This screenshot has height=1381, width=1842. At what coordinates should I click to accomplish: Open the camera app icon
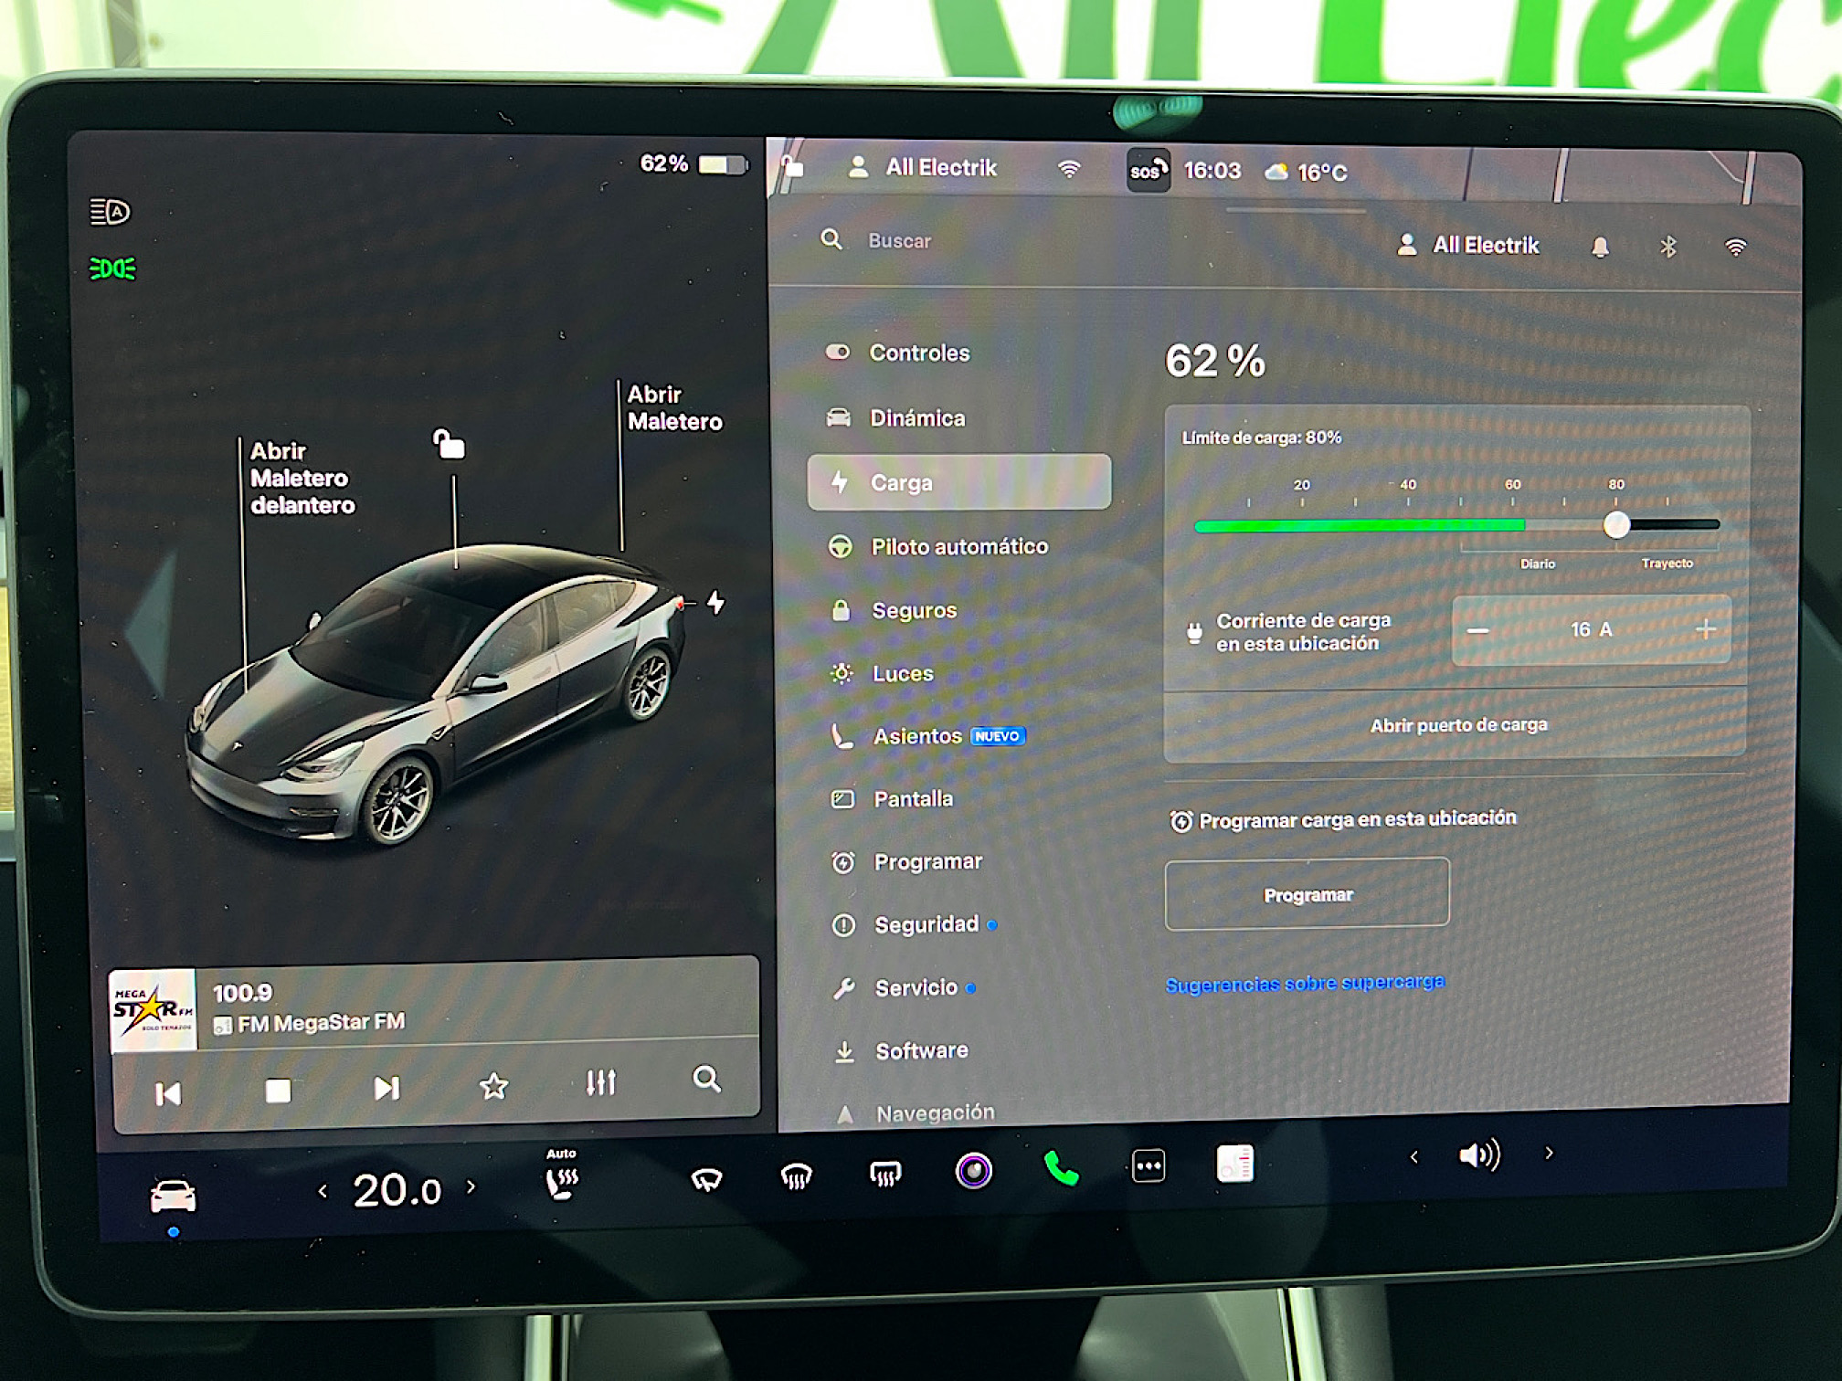[x=973, y=1170]
